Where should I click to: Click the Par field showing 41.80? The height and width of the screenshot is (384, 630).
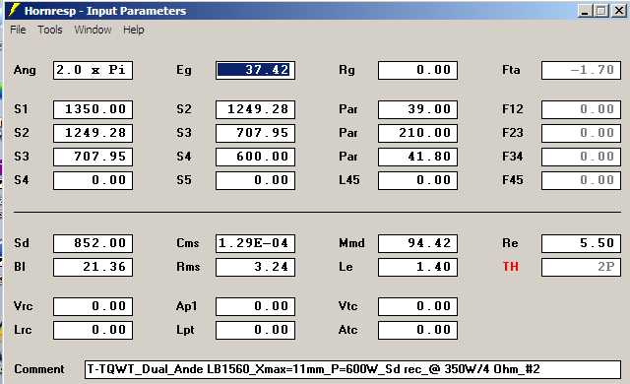[417, 157]
